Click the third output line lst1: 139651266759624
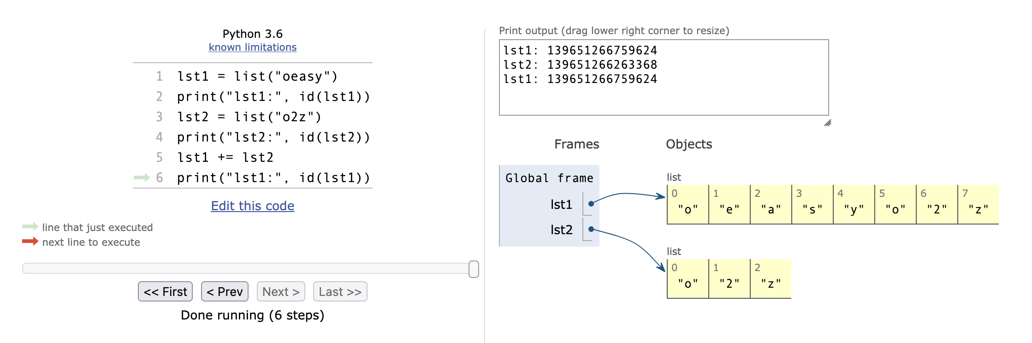 click(x=580, y=79)
